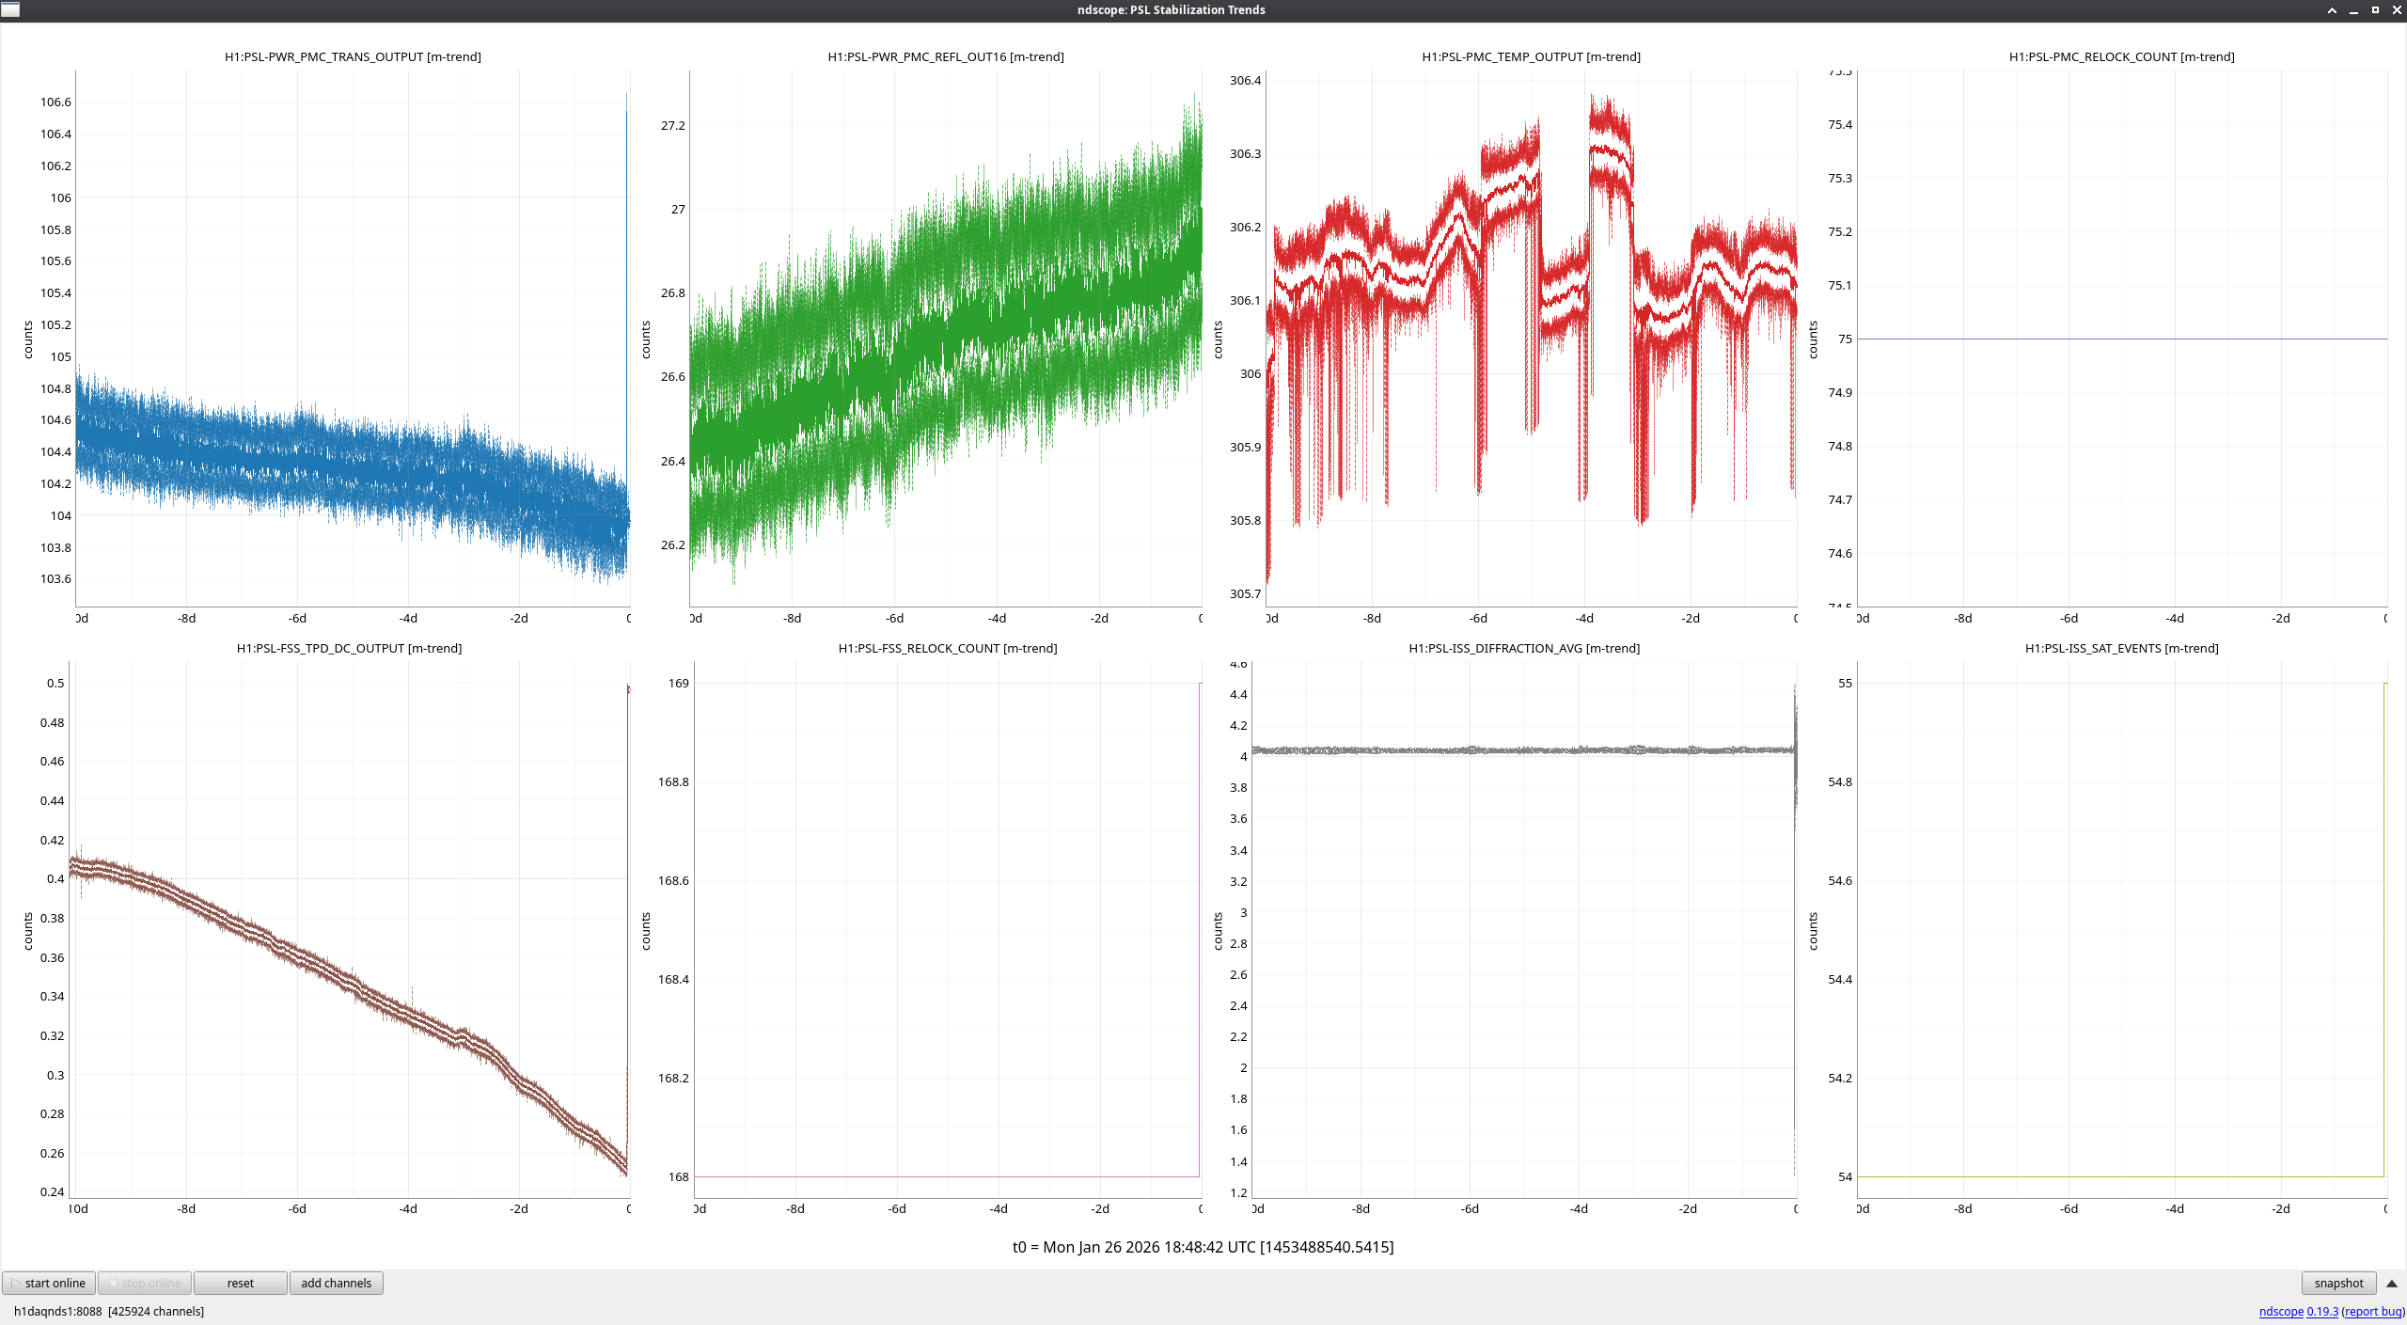Viewport: 2407px width, 1325px height.
Task: Click the t0 timestamp label
Action: point(1203,1247)
